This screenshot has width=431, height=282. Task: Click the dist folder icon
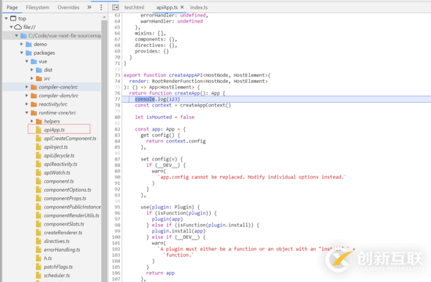[x=39, y=70]
